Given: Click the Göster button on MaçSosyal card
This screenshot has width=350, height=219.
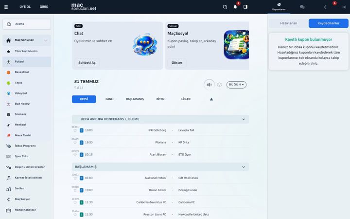Looking at the screenshot, I should (177, 63).
